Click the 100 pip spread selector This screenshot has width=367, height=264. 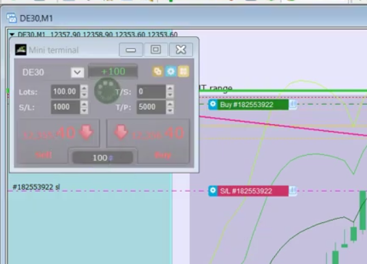[102, 158]
